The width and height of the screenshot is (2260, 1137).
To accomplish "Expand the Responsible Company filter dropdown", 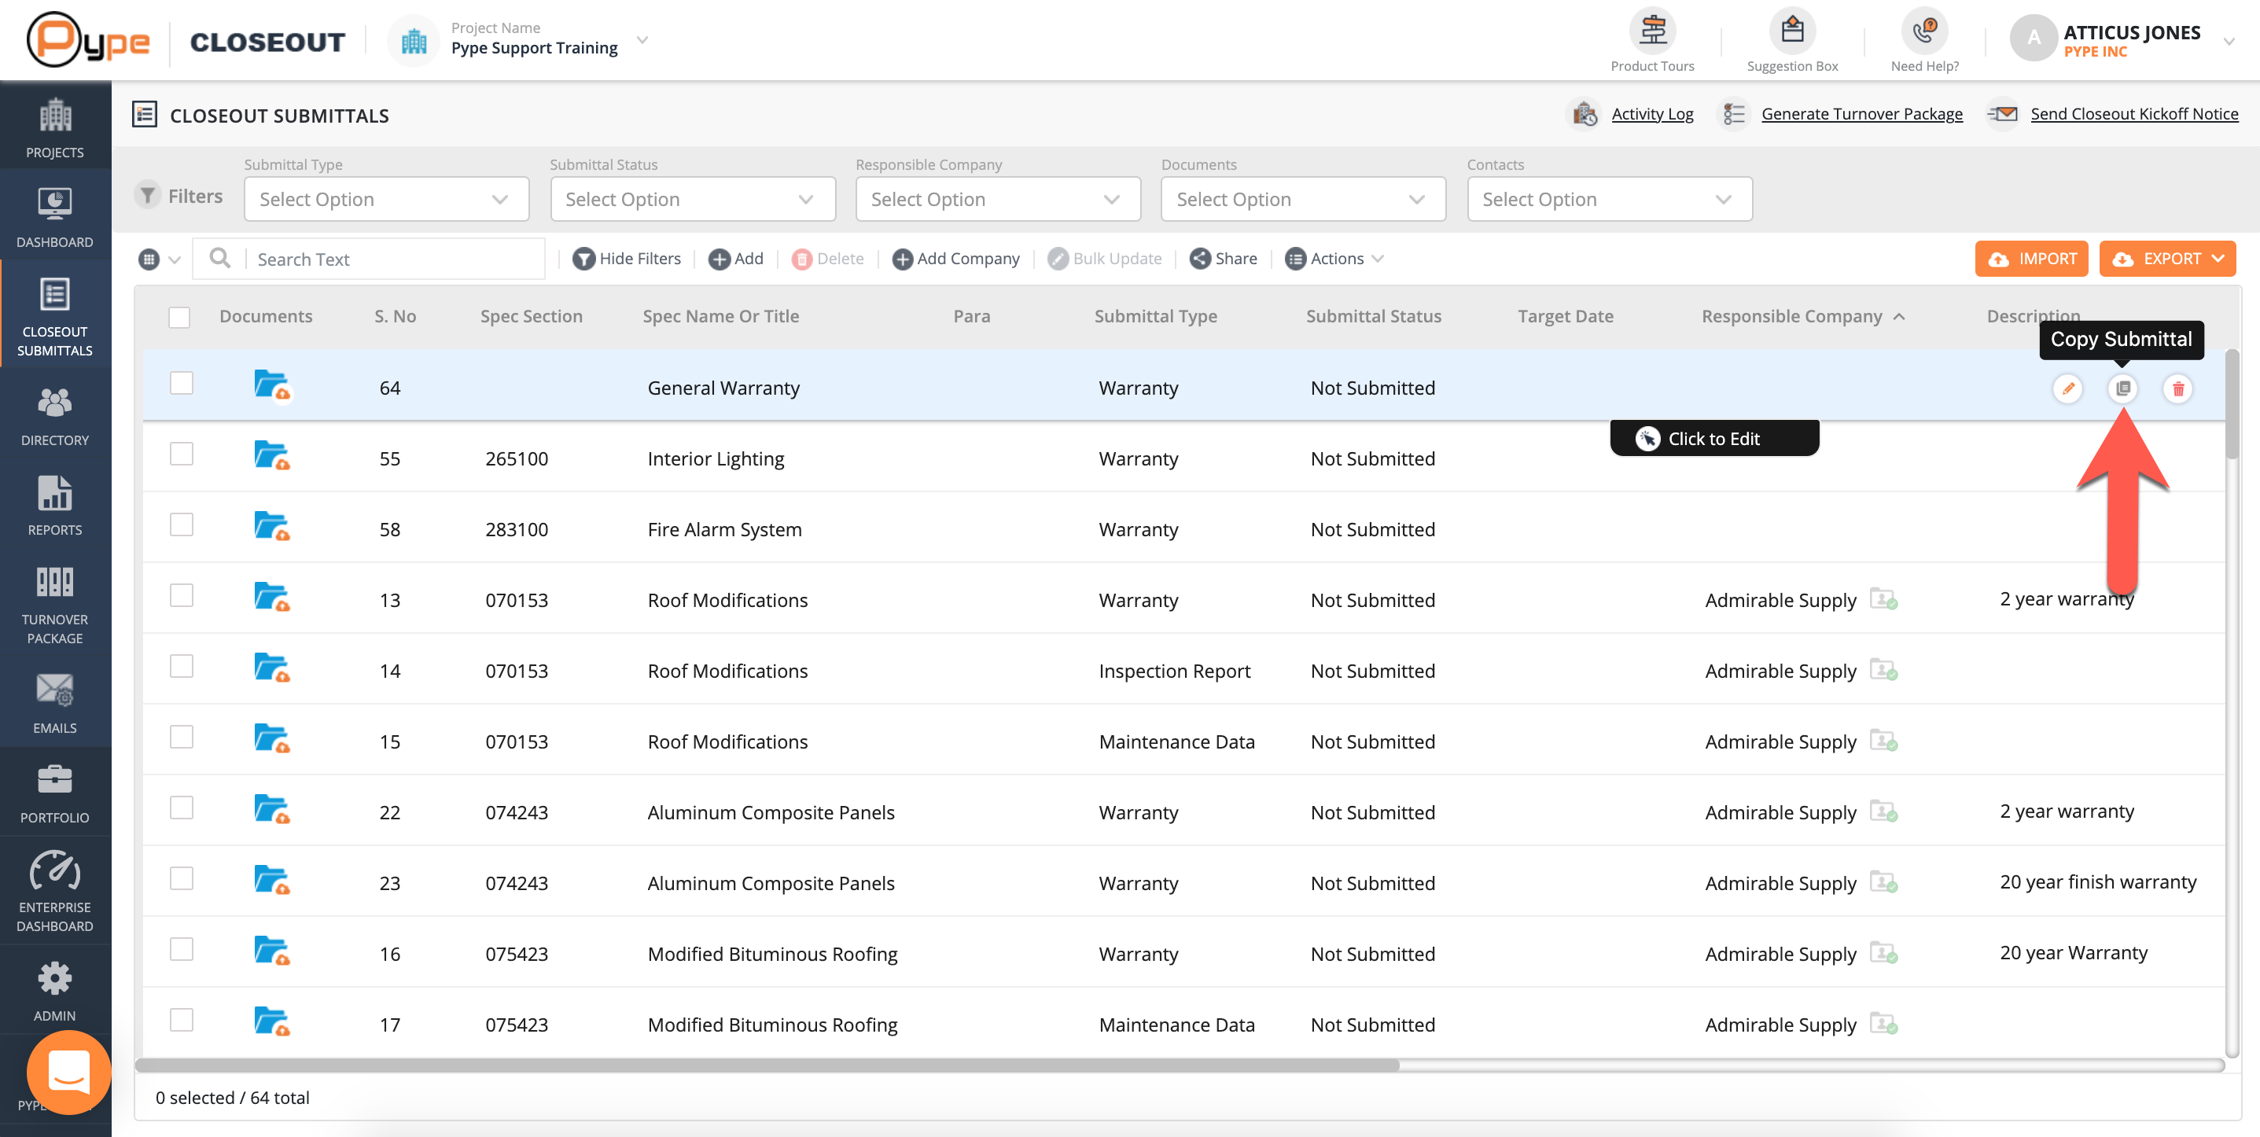I will [998, 199].
